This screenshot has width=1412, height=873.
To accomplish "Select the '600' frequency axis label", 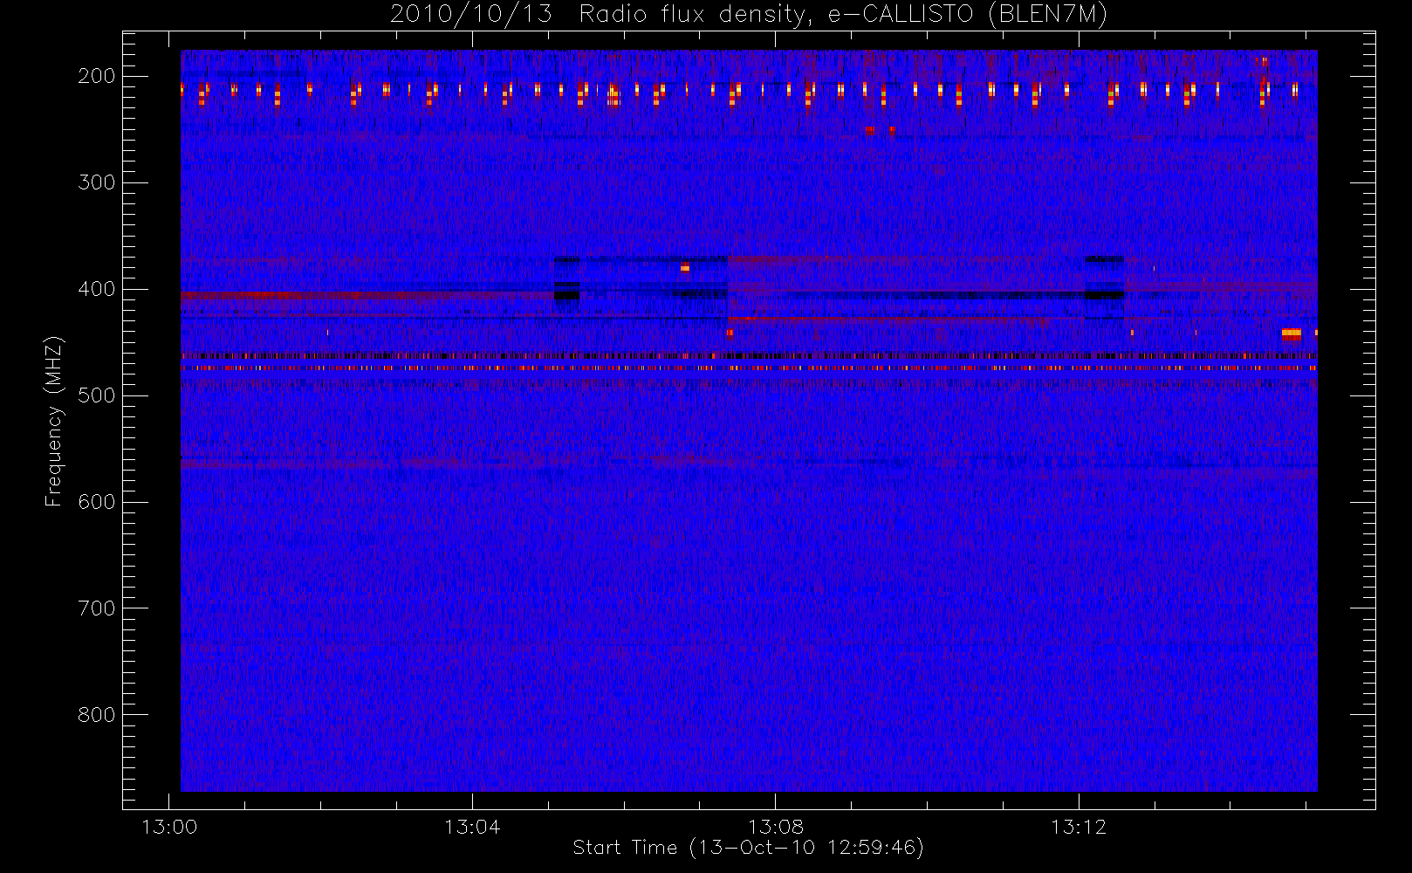I will pyautogui.click(x=96, y=502).
